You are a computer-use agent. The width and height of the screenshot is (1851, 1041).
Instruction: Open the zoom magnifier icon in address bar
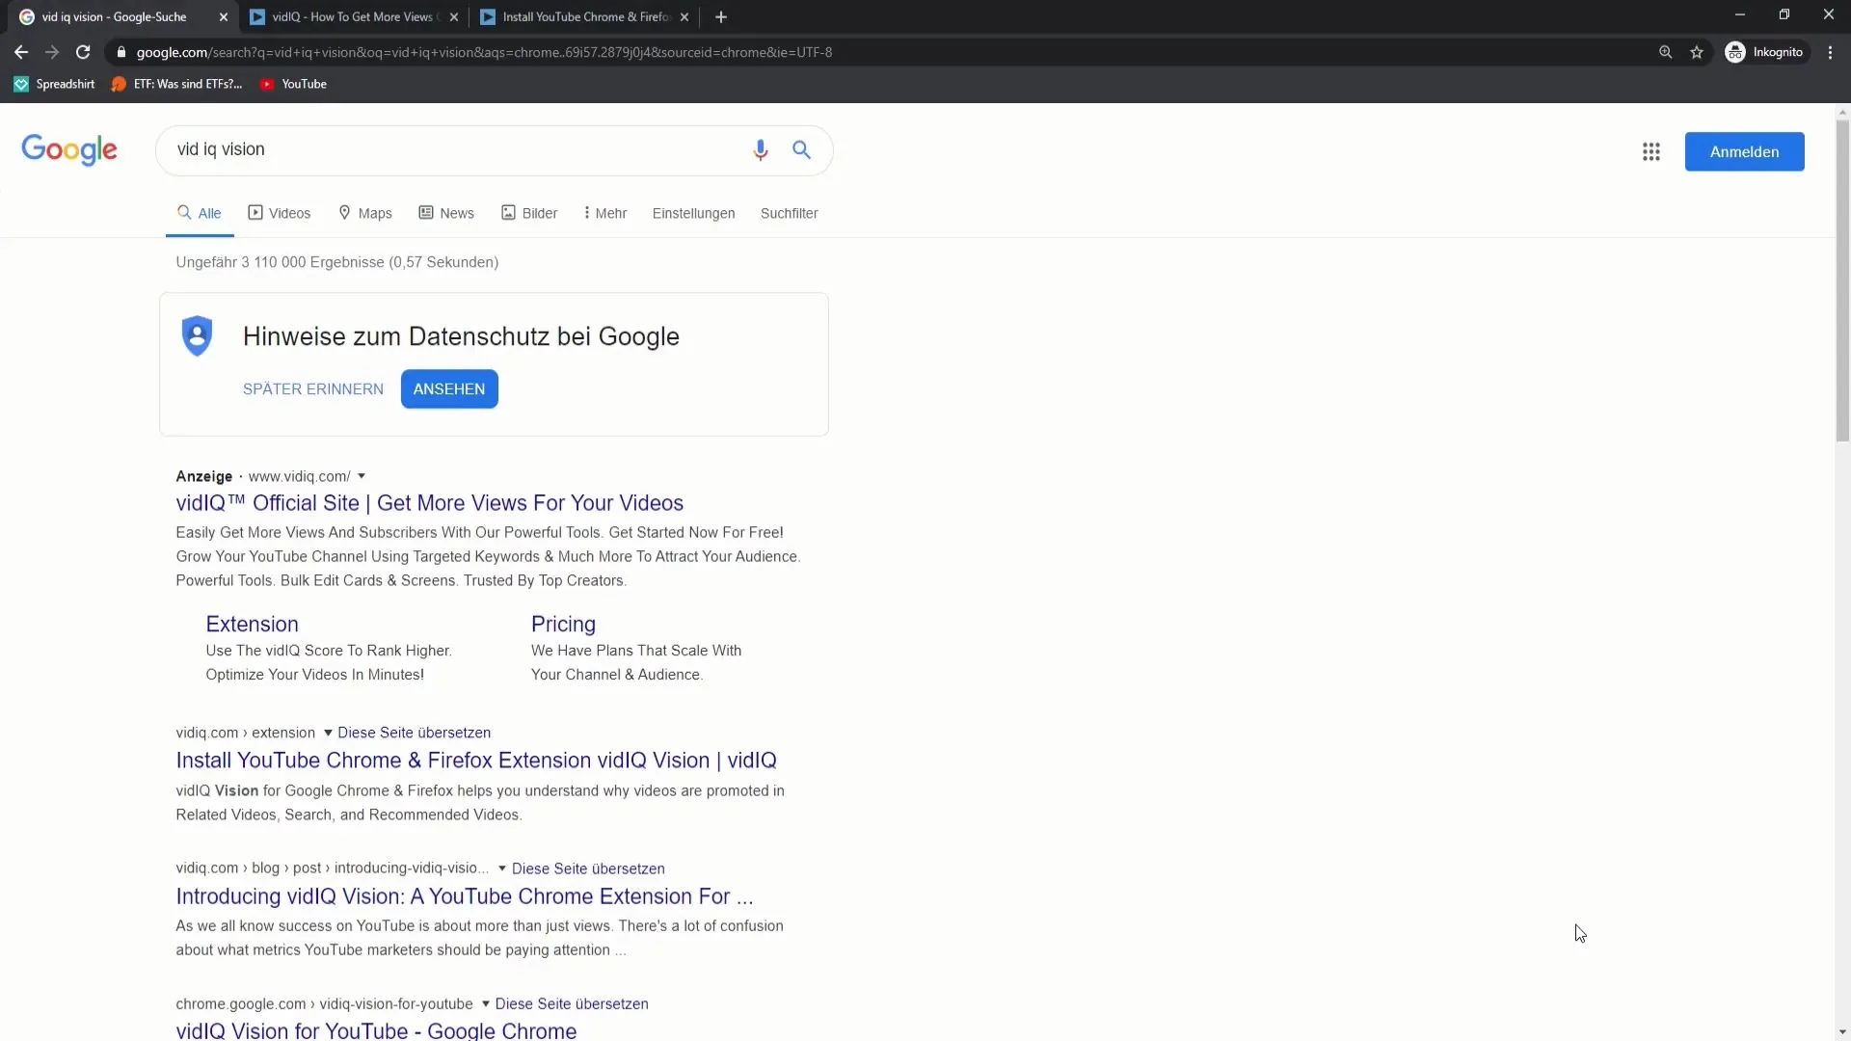pyautogui.click(x=1665, y=52)
